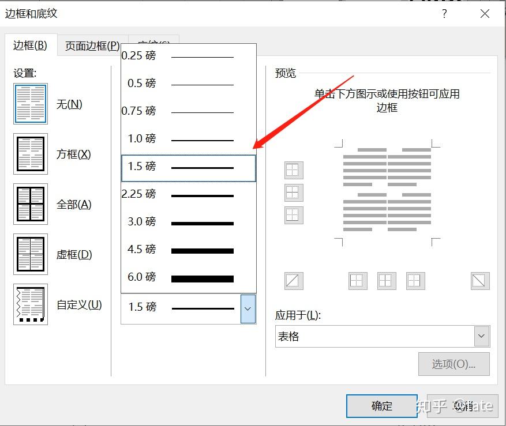Choose the 3.0 磅 line width
This screenshot has height=426, width=506.
click(189, 222)
